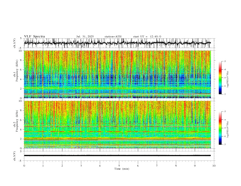Image resolution: width=241 pixels, height=186 pixels.
Task: Click the "Time (min)" axis label
Action: tap(122, 169)
